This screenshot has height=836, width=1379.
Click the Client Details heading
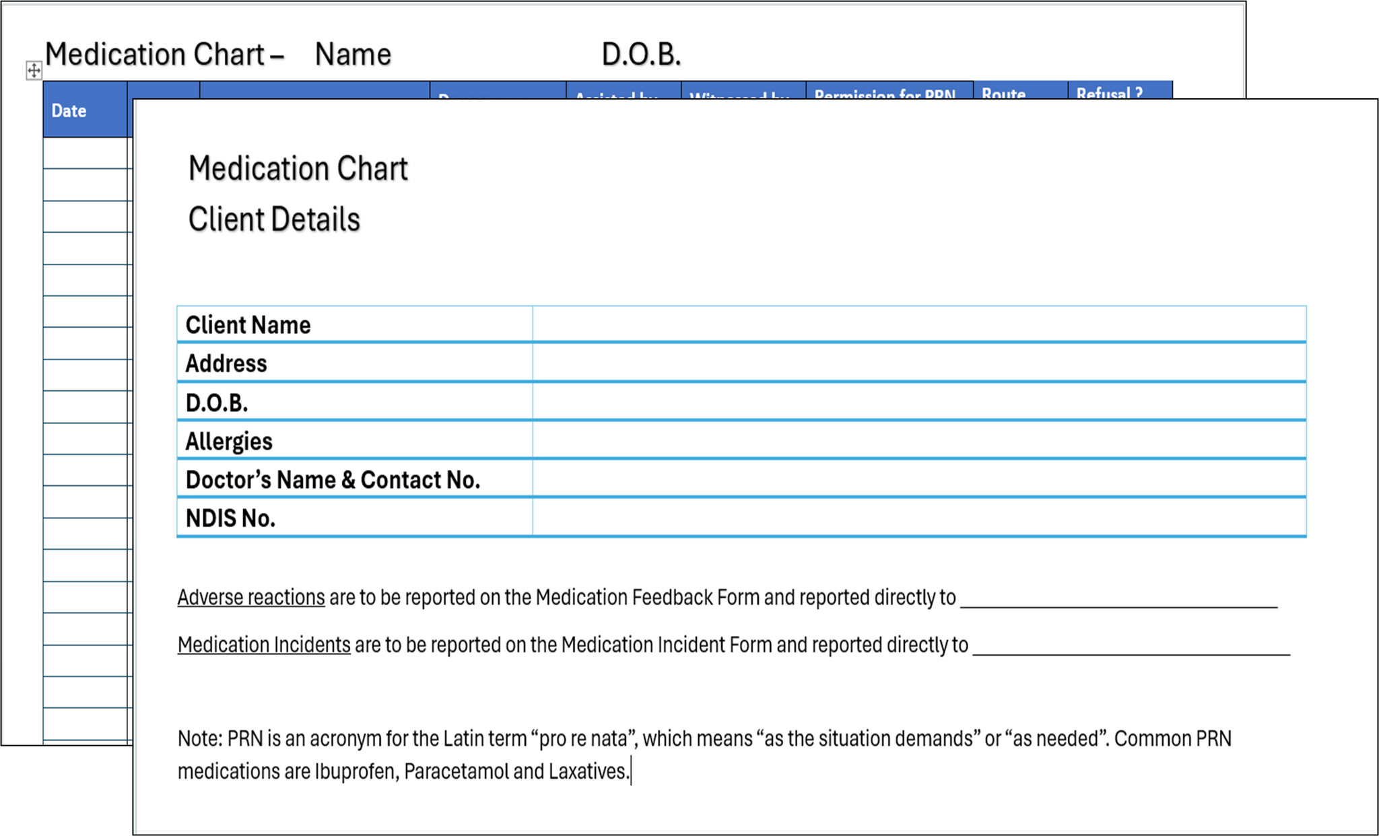(275, 217)
